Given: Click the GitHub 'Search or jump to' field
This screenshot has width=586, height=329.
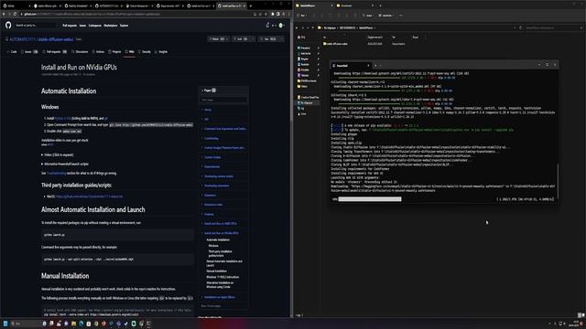Looking at the screenshot, I should [x=36, y=26].
